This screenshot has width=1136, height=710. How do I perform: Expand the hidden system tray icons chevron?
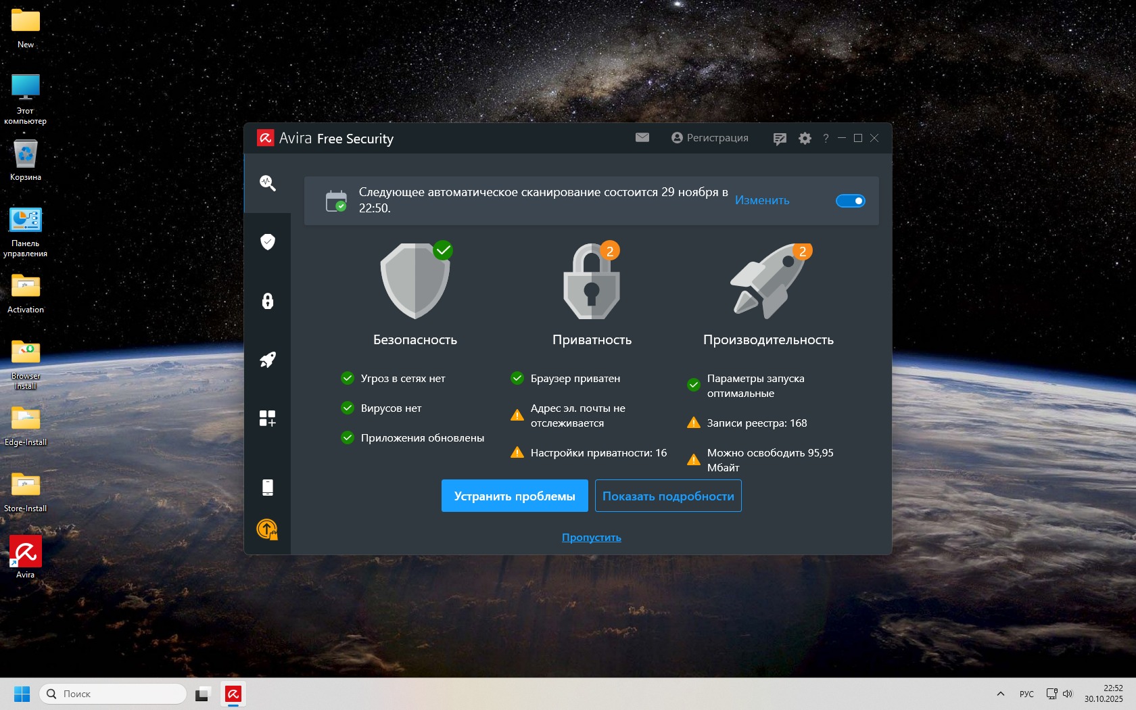coord(1001,694)
